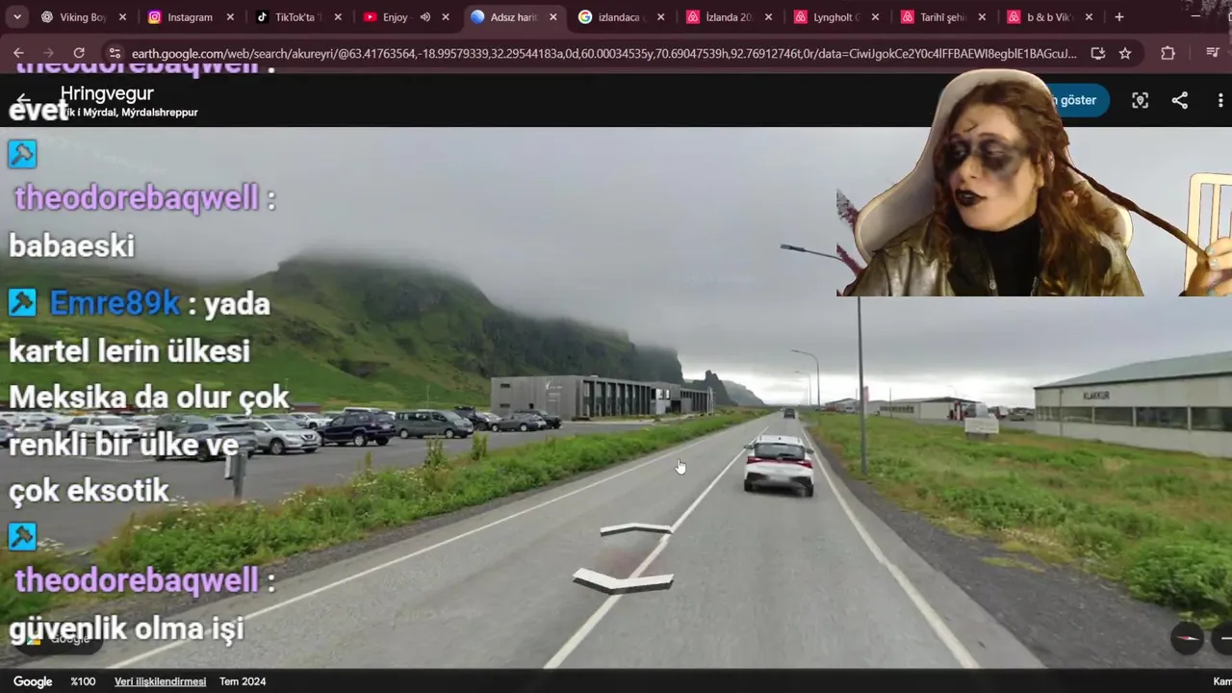Click the Google logo in bottom bar
1232x693 pixels.
[x=33, y=681]
